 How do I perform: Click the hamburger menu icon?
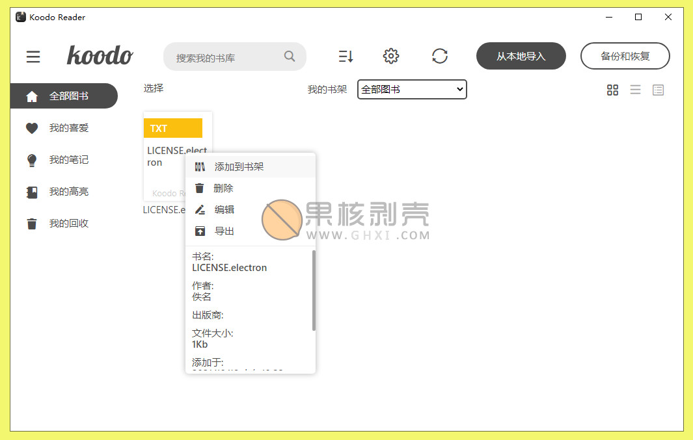click(x=33, y=57)
